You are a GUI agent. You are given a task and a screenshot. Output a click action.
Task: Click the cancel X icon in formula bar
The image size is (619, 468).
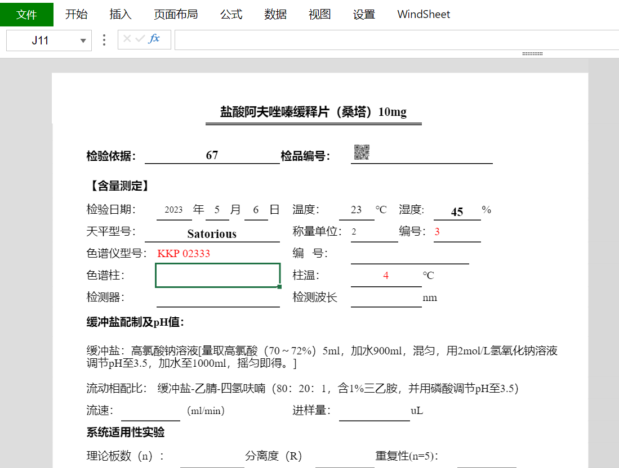click(x=127, y=39)
